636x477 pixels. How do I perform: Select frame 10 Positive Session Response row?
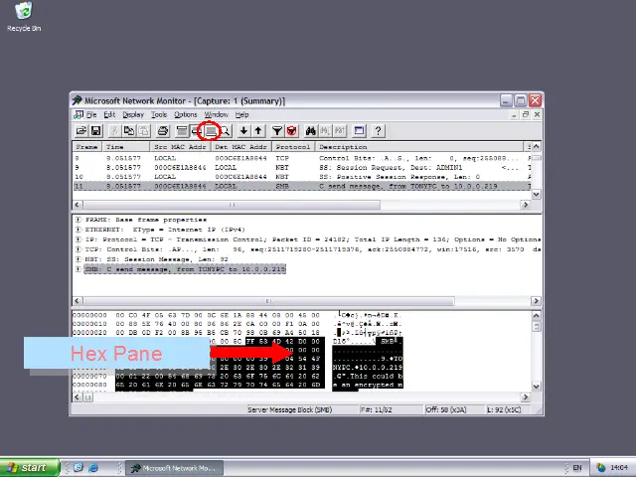pos(301,177)
